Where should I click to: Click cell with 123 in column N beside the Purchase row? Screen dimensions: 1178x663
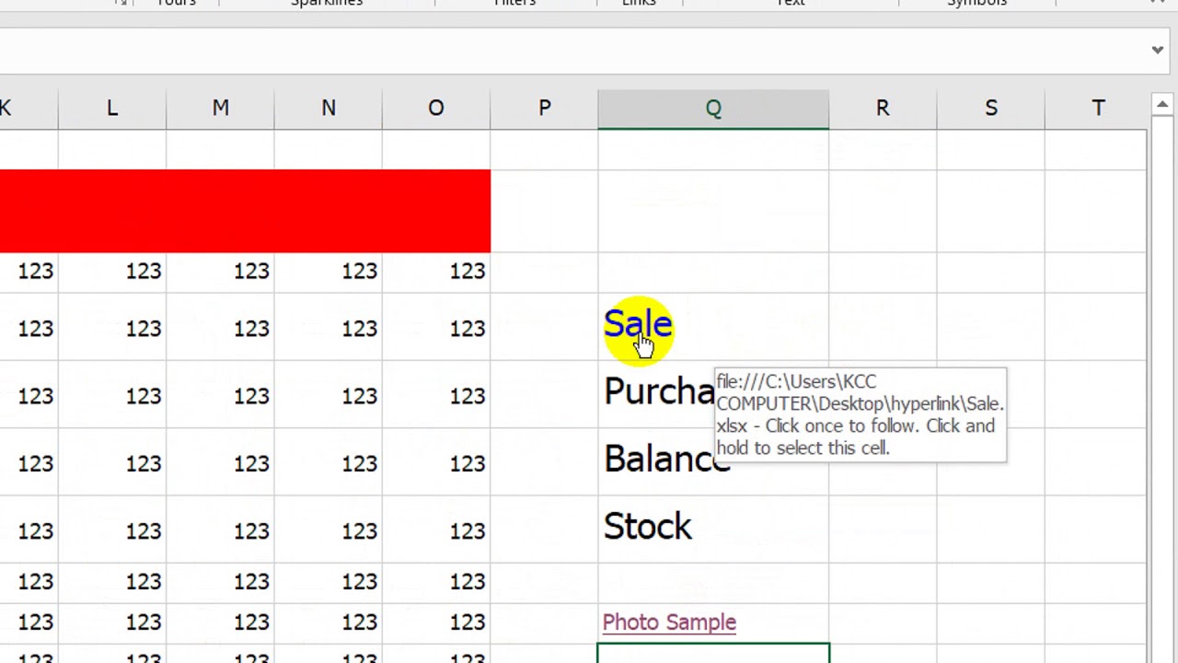click(x=328, y=396)
